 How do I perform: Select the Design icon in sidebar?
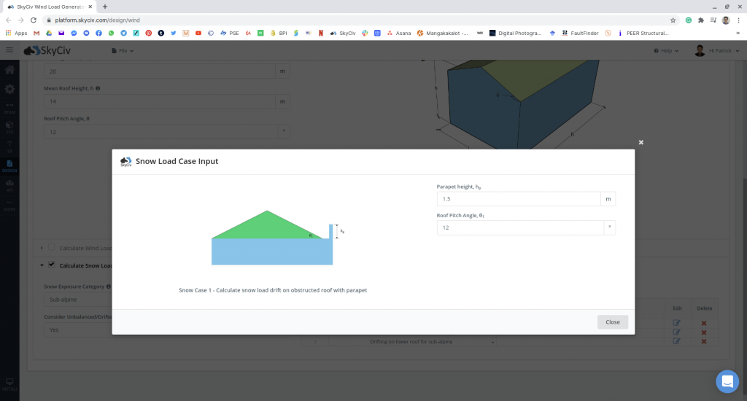9,165
